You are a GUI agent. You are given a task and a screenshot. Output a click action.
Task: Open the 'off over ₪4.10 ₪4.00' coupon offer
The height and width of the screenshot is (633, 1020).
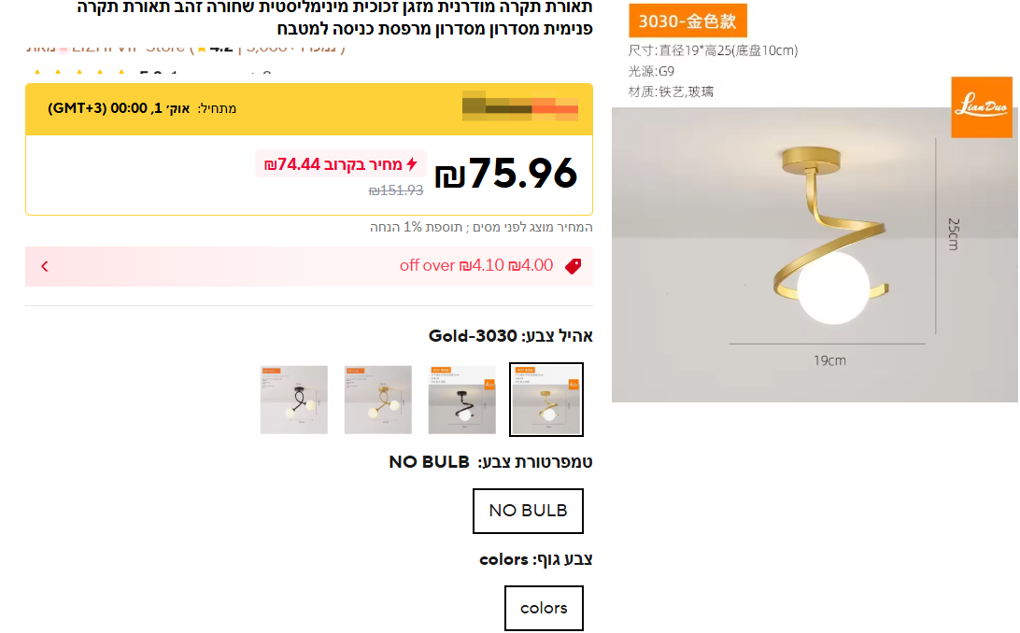pos(476,266)
